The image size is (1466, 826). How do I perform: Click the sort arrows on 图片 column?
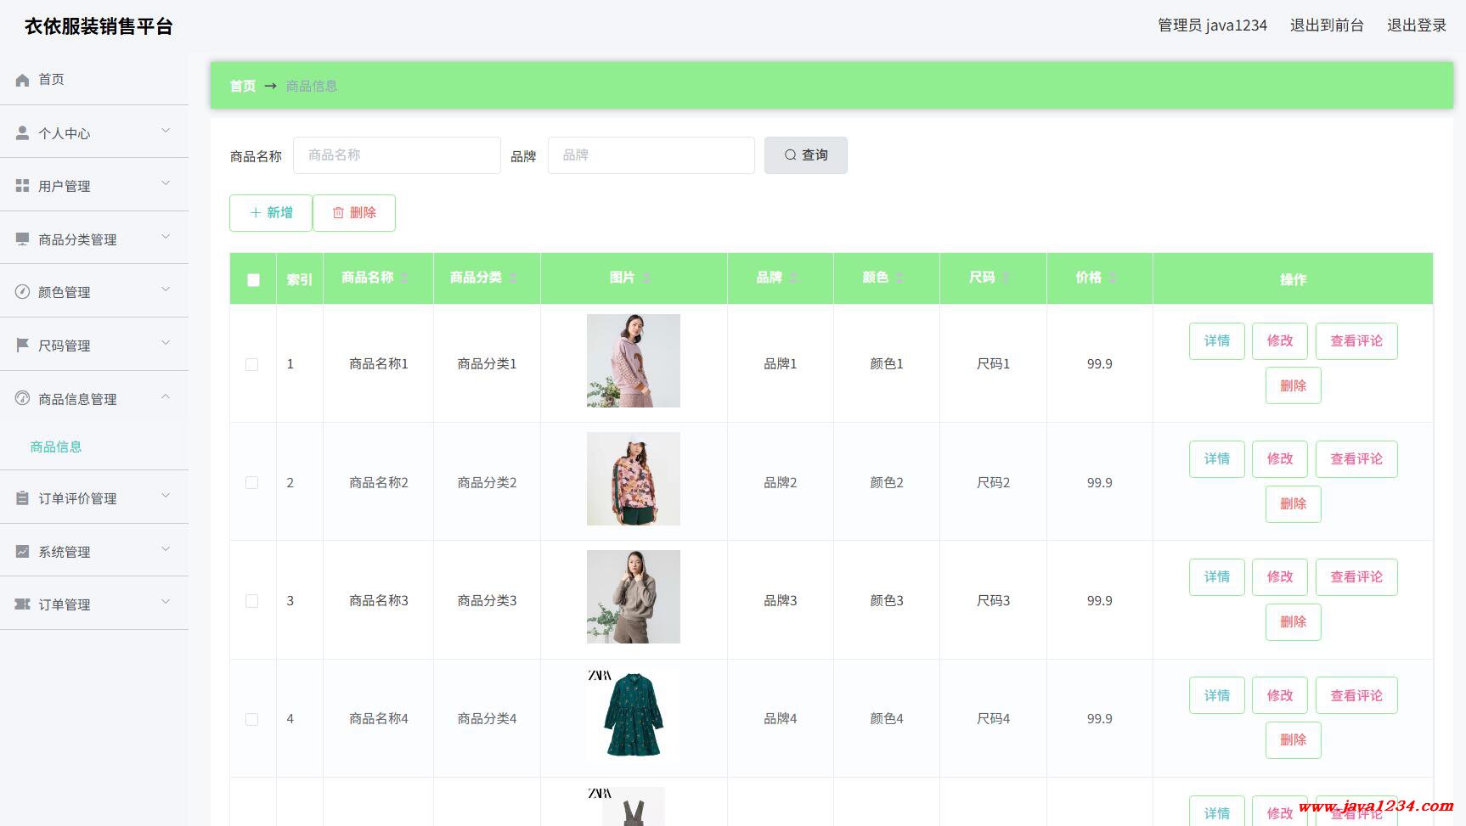[646, 278]
